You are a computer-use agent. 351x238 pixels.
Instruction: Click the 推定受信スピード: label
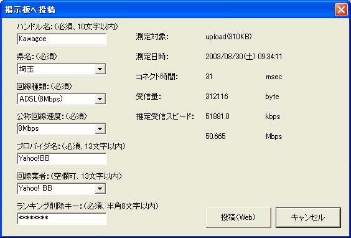[165, 117]
